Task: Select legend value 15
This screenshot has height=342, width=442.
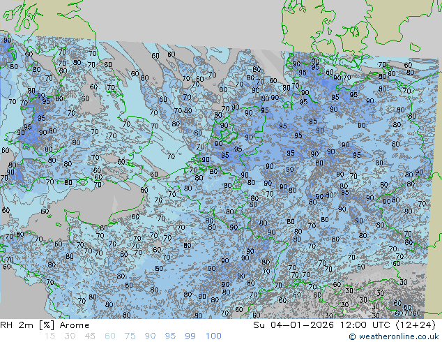Action: coord(49,336)
